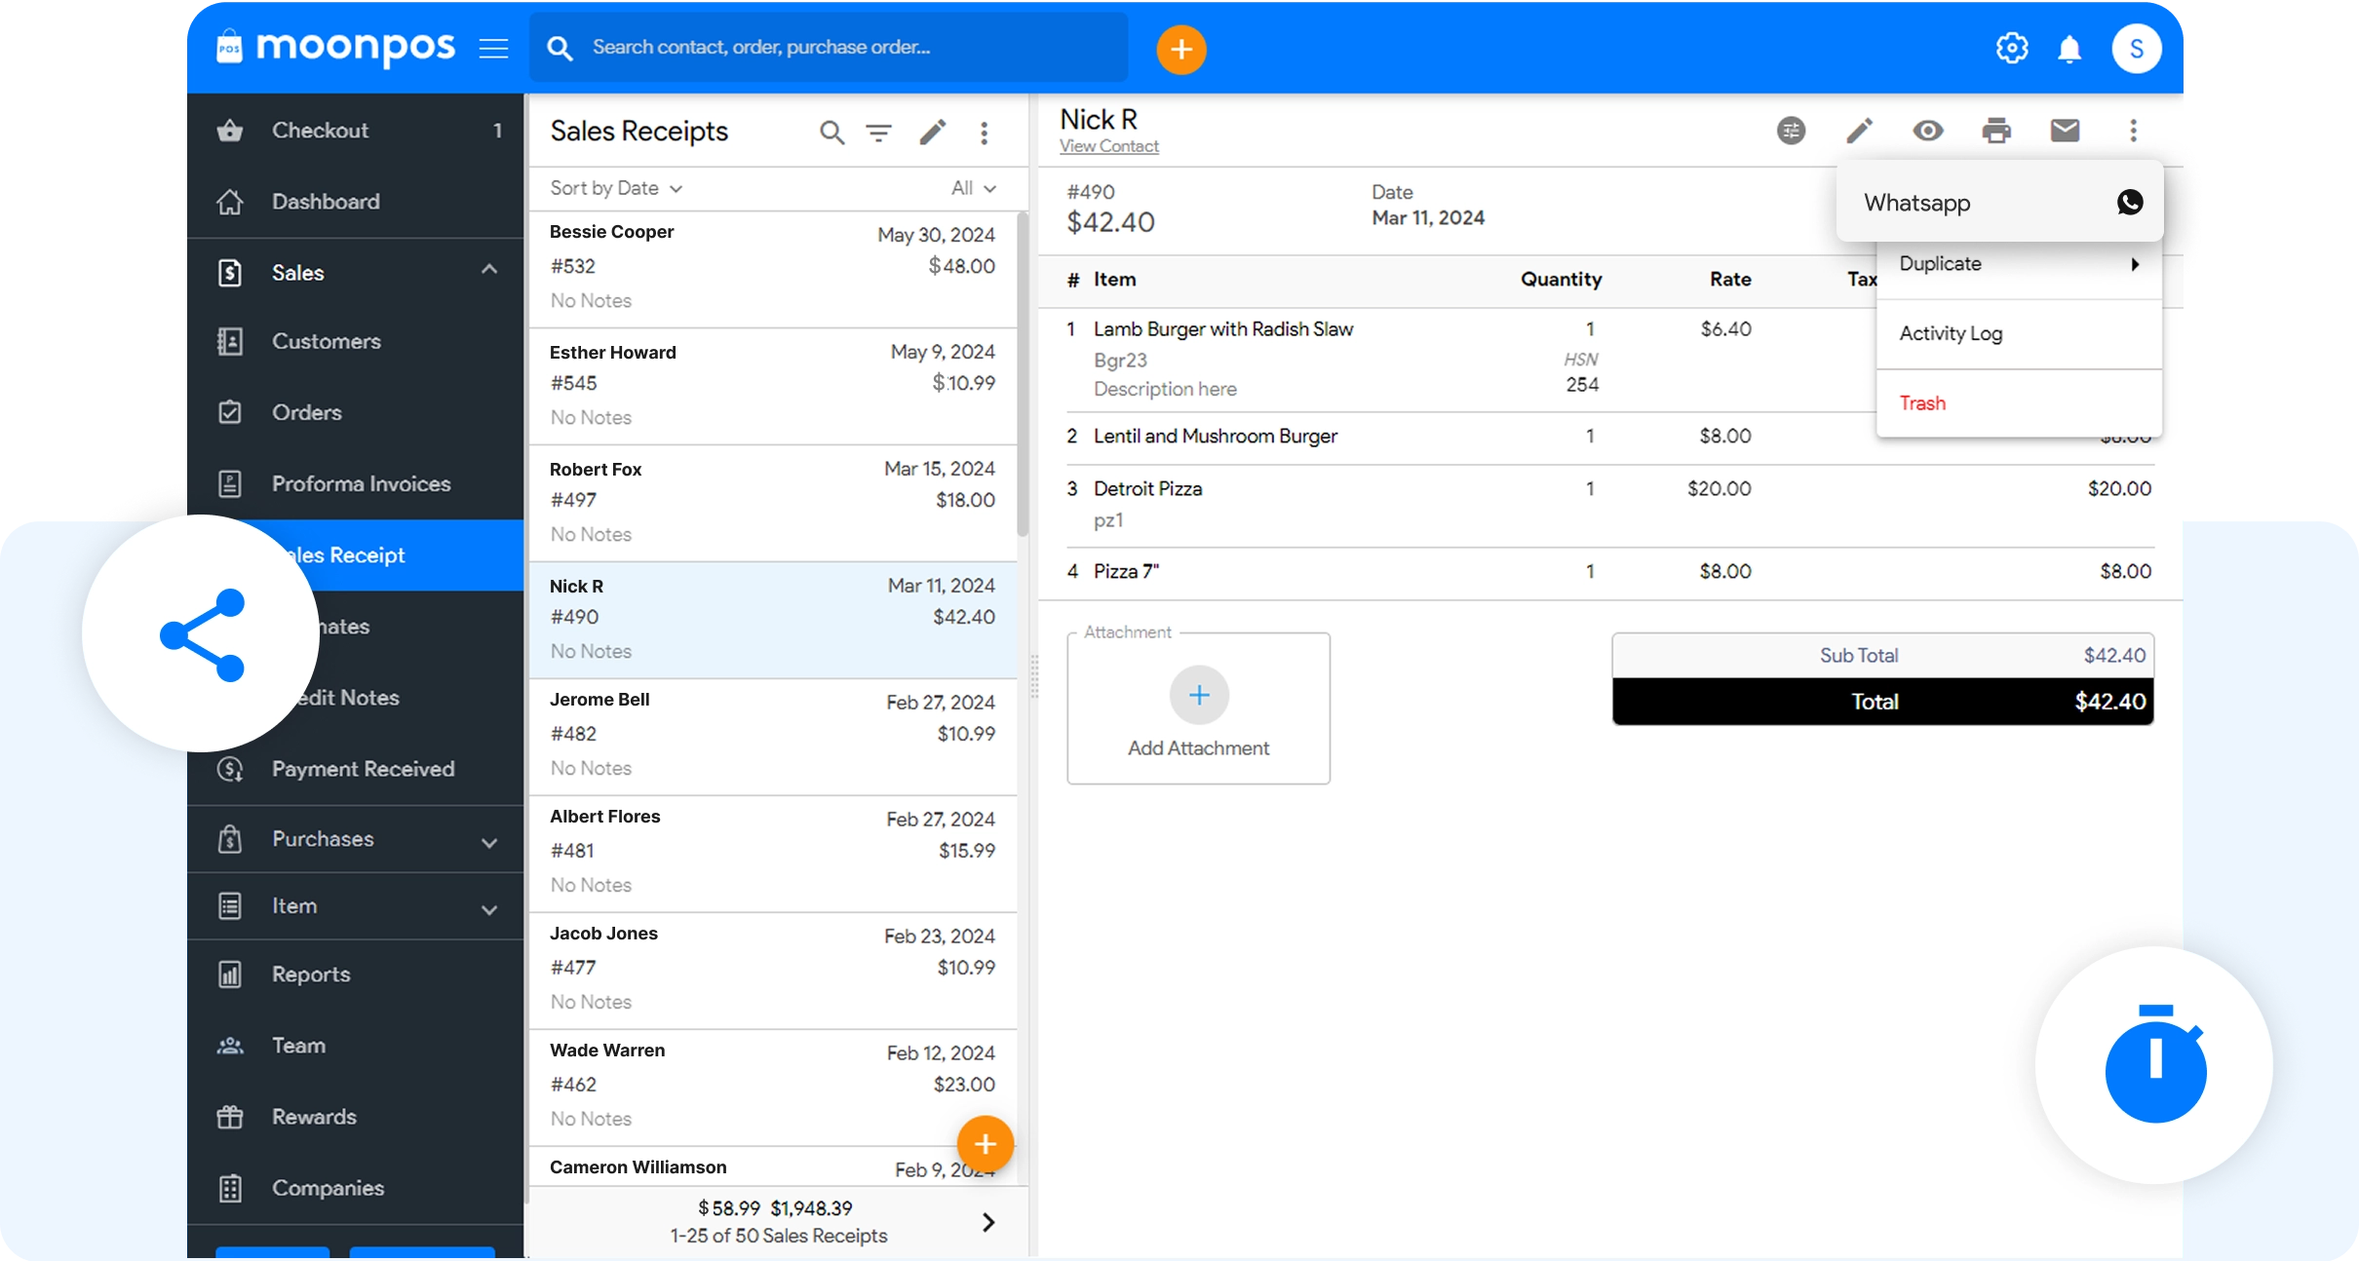This screenshot has width=2359, height=1261.
Task: Click the notification bell icon
Action: [x=2069, y=49]
